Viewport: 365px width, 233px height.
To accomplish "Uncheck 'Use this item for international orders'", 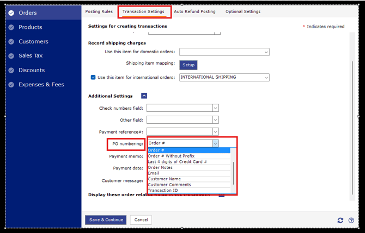I will pos(93,77).
